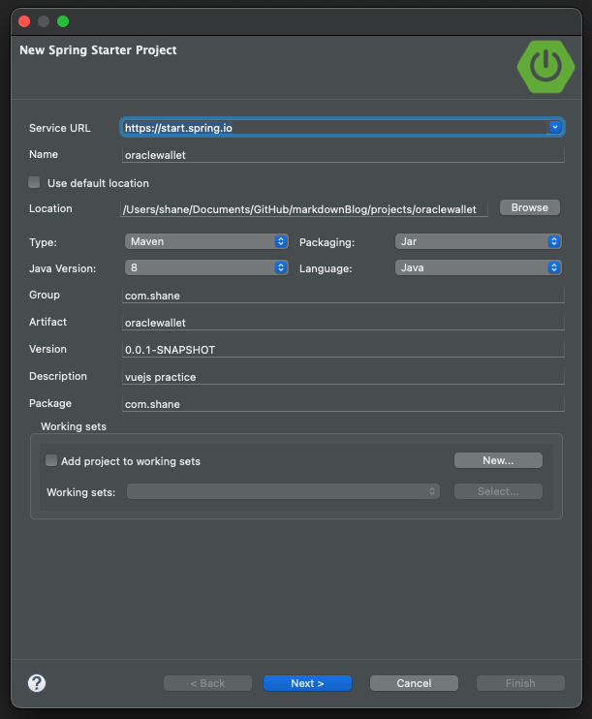592x719 pixels.
Task: Enable Add project to working sets
Action: pyautogui.click(x=51, y=460)
